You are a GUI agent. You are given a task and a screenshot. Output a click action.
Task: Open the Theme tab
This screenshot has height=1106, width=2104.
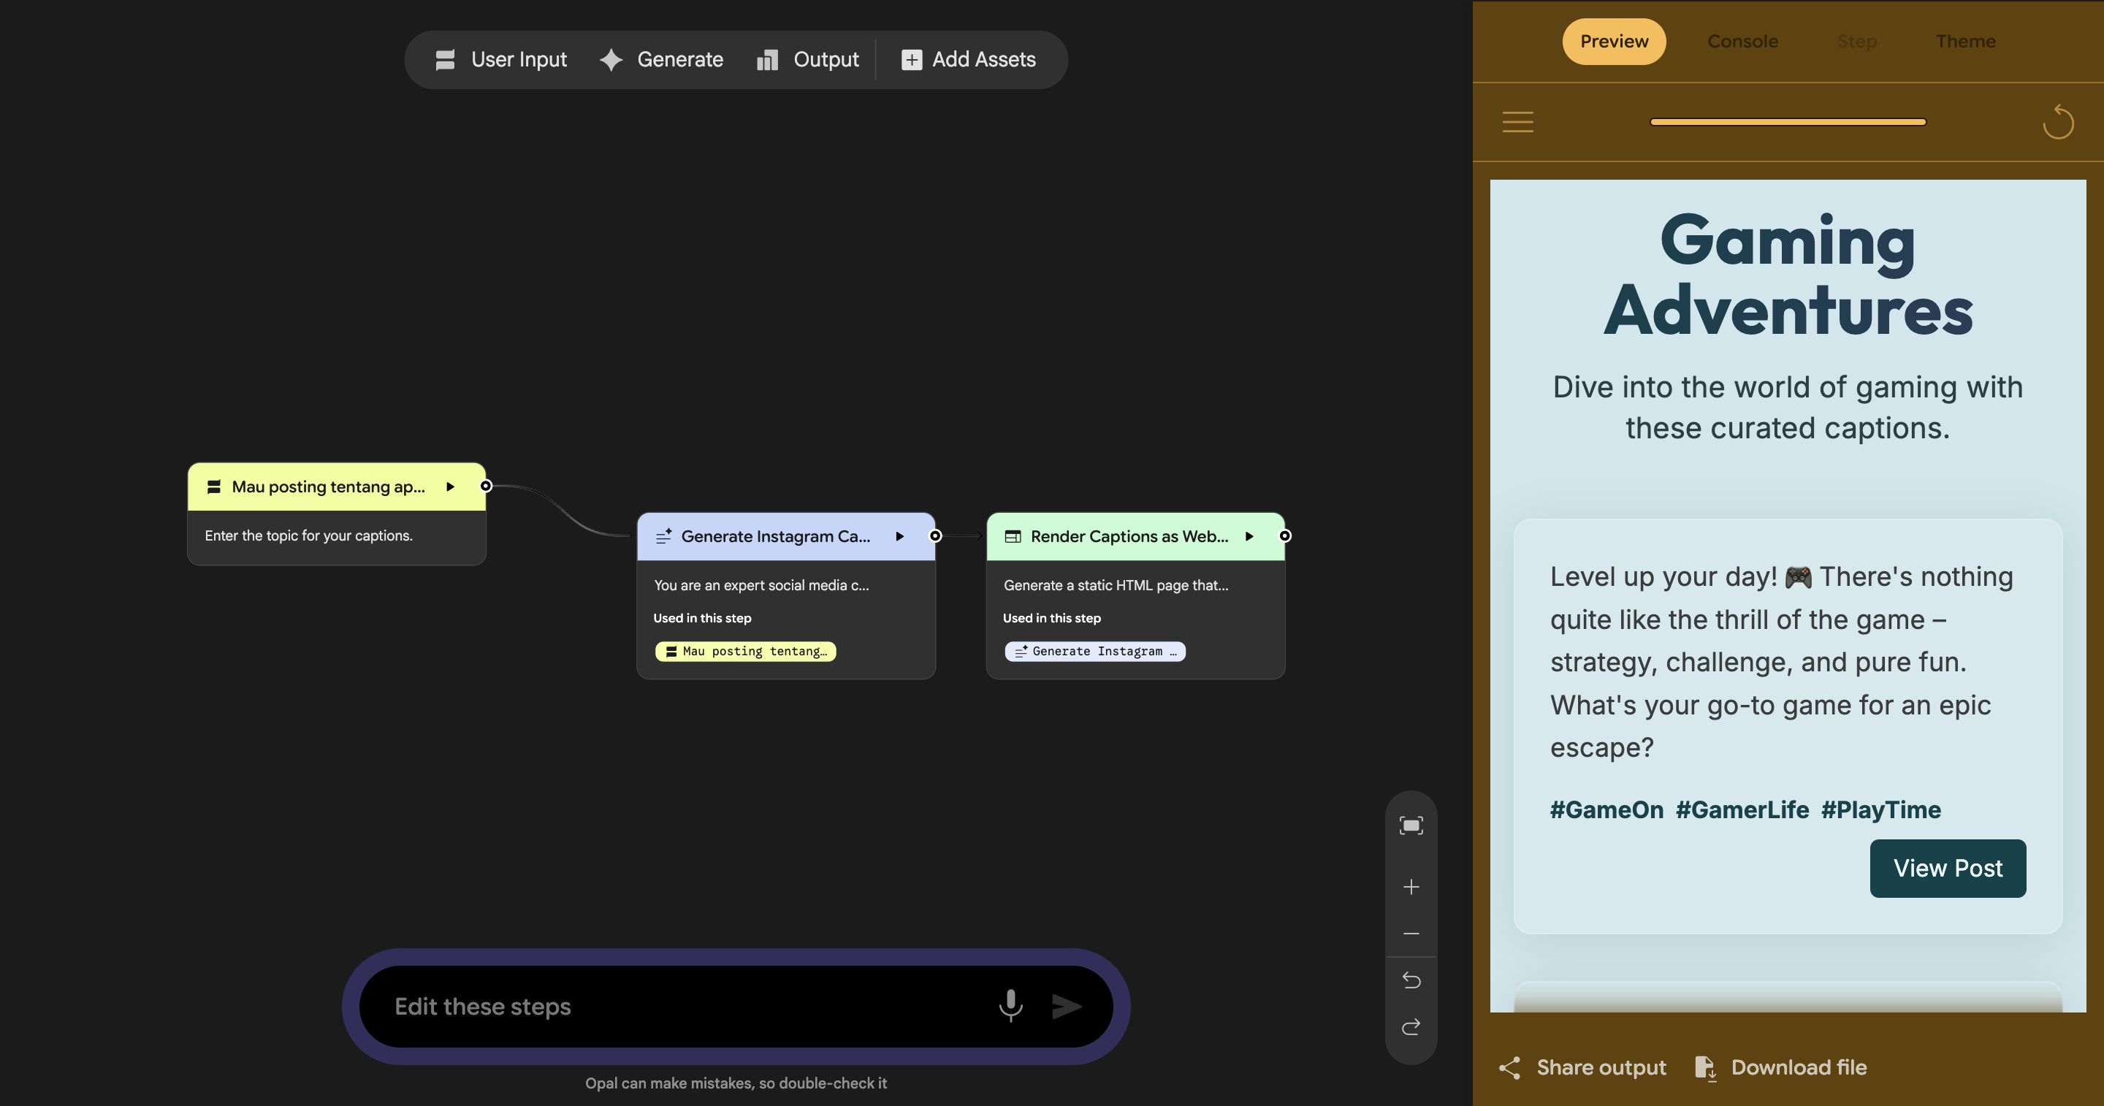1965,41
